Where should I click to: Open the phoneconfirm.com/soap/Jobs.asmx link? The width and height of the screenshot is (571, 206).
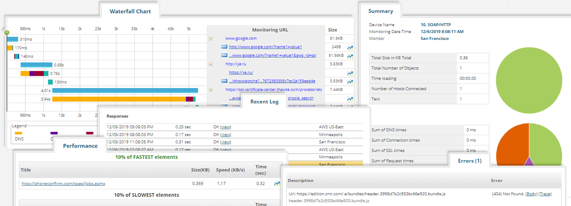pyautogui.click(x=64, y=184)
